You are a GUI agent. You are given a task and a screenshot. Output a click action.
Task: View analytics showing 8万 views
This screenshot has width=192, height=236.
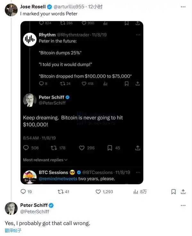pyautogui.click(x=140, y=192)
